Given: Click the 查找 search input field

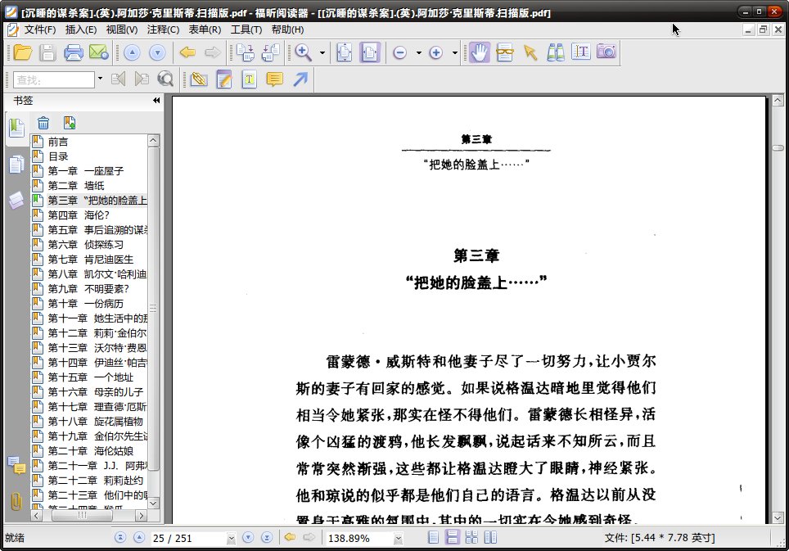Looking at the screenshot, I should 54,79.
